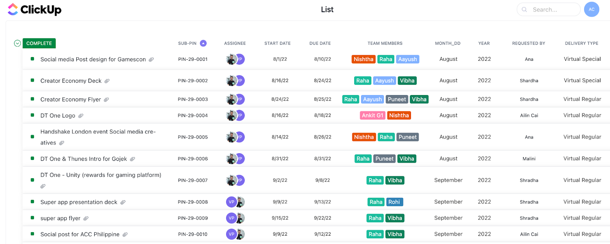610x244 pixels.
Task: Click start date 8/24/22
Action: [280, 99]
